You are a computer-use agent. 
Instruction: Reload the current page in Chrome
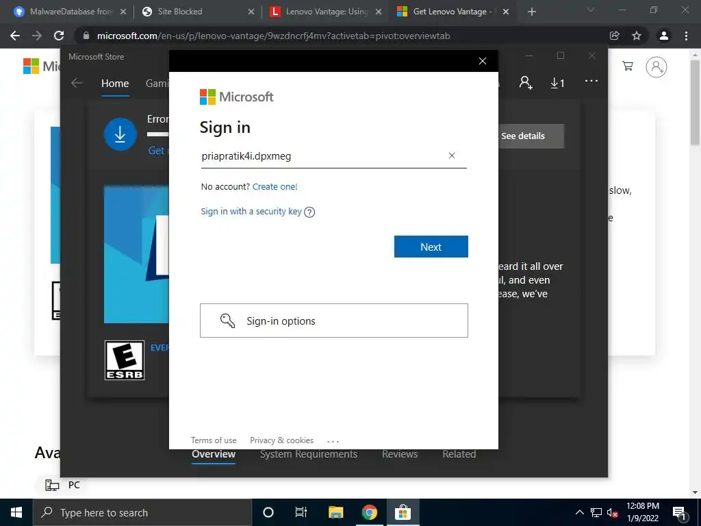point(59,36)
